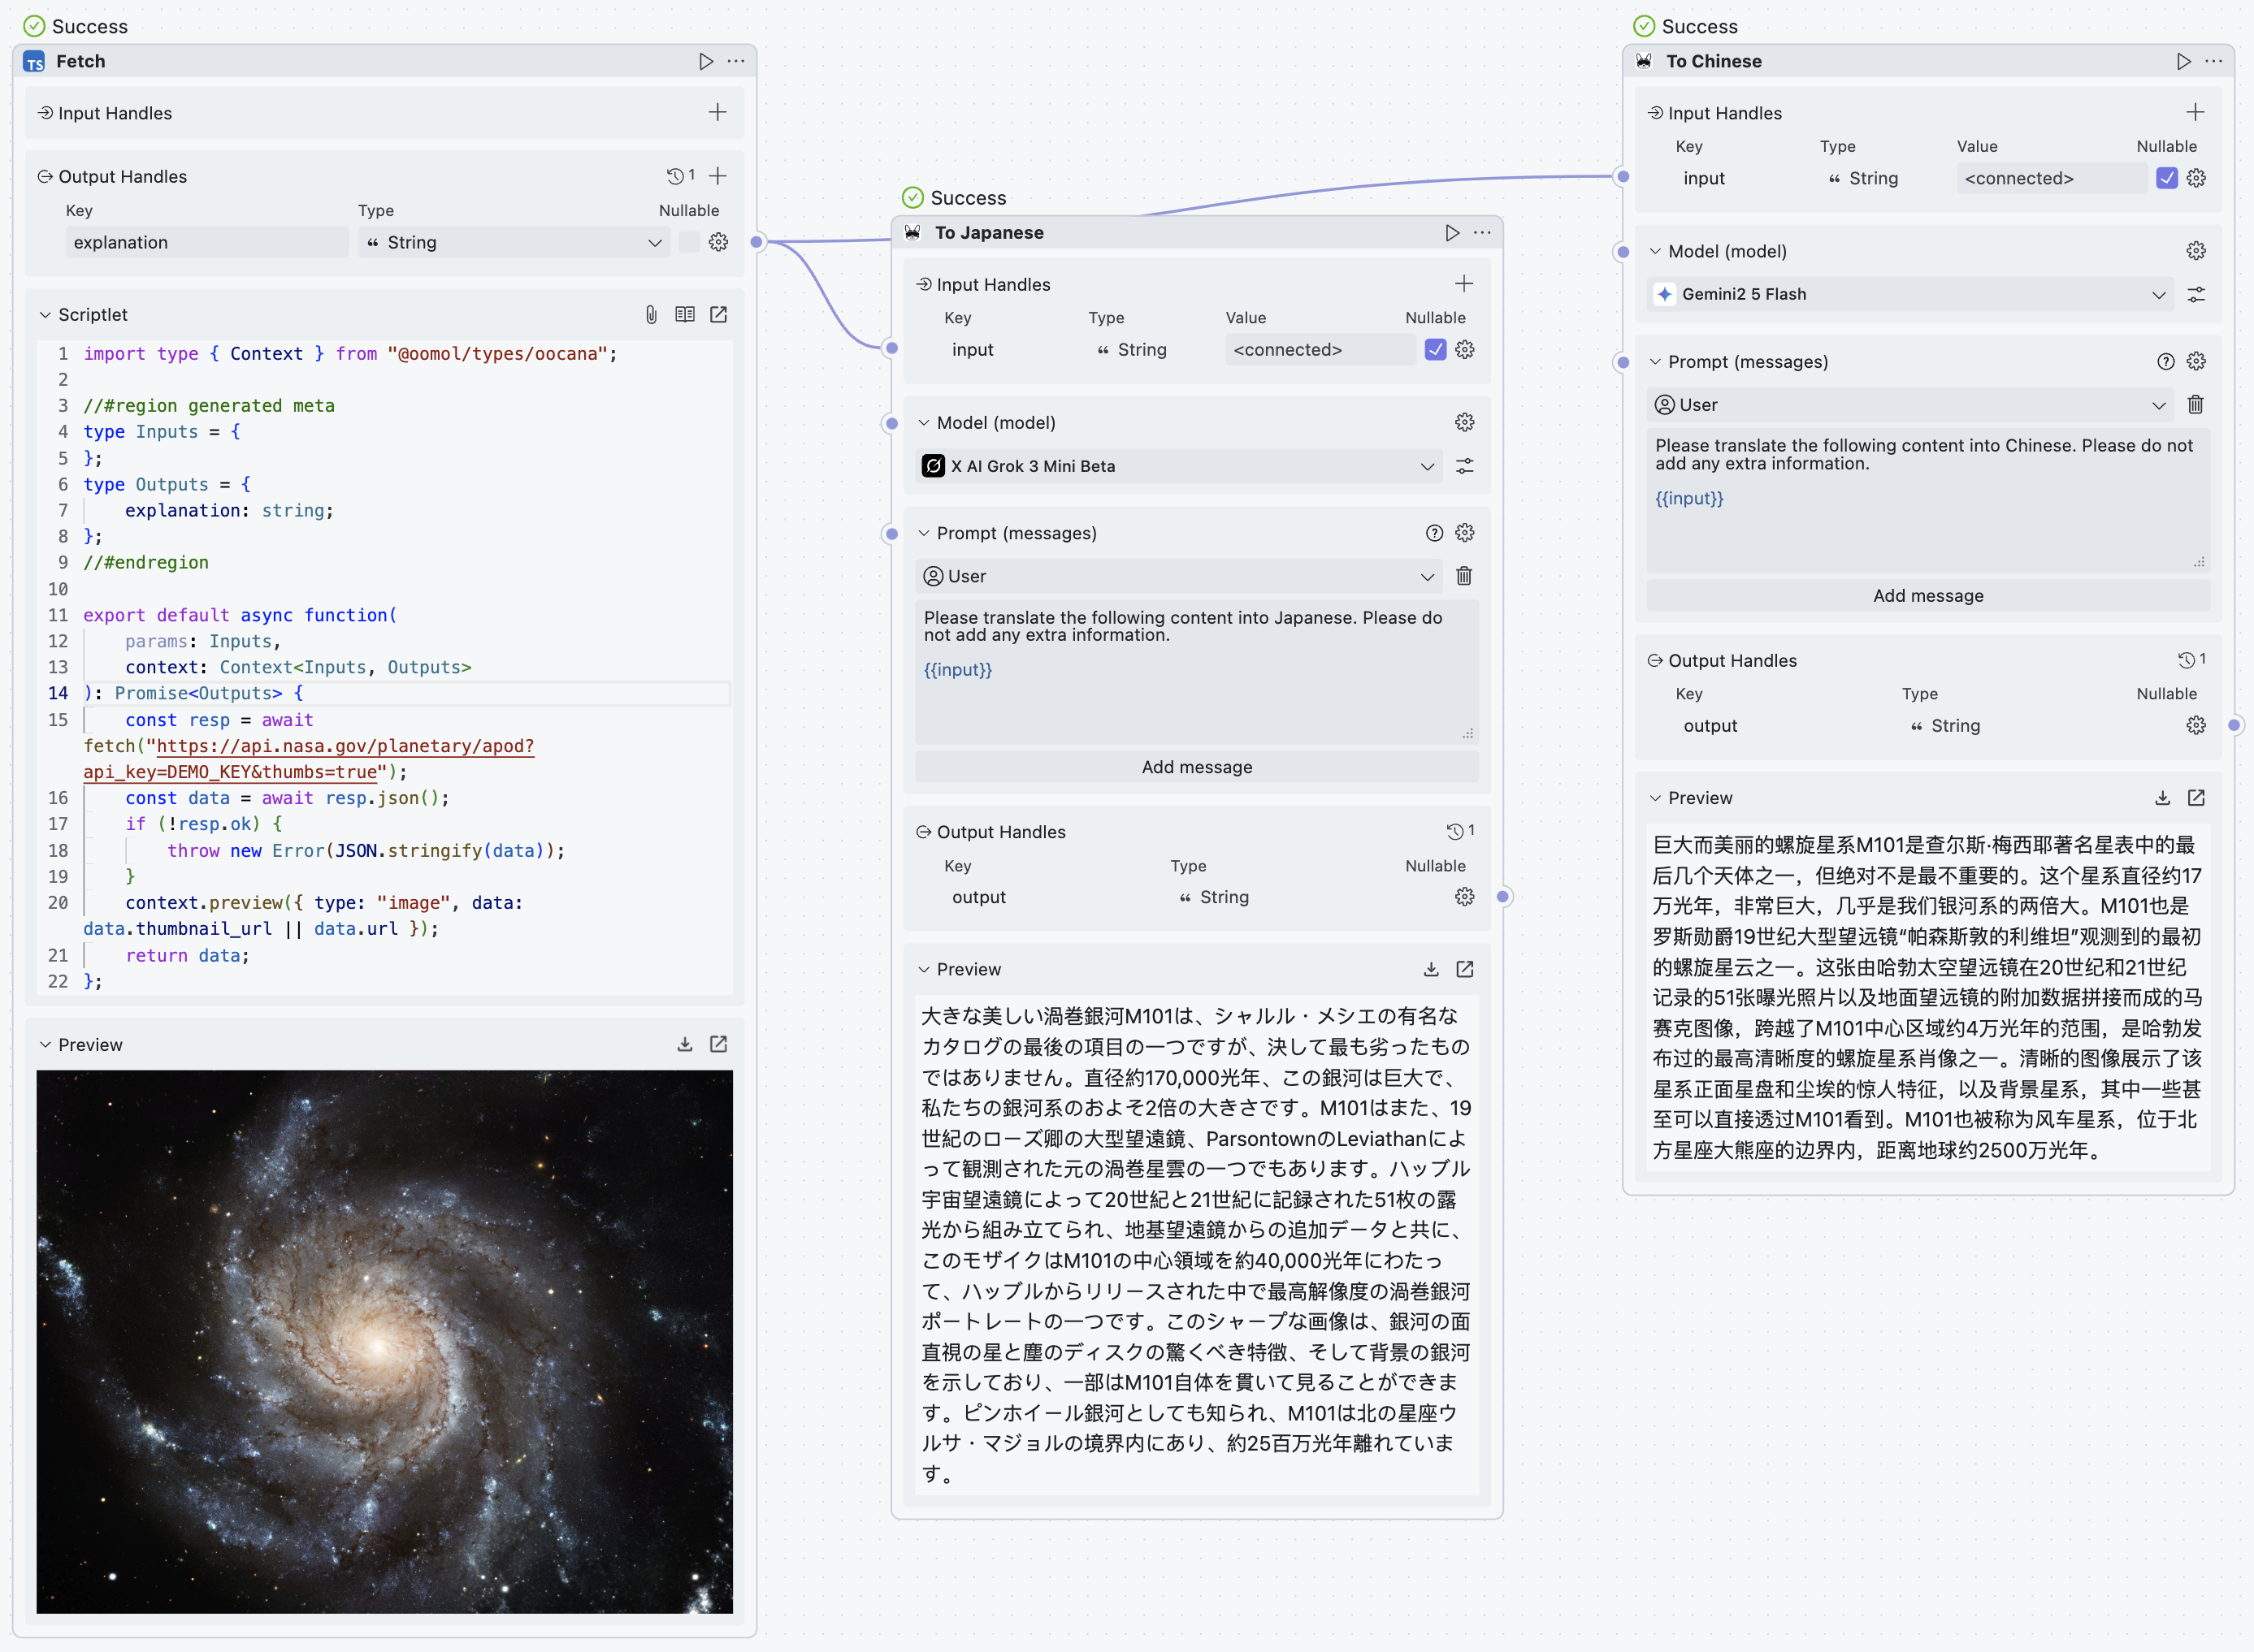Collapse To Chinese Preview section

[x=1654, y=798]
